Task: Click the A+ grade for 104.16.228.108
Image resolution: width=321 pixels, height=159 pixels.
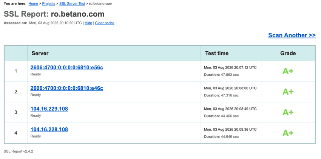Action: click(288, 133)
